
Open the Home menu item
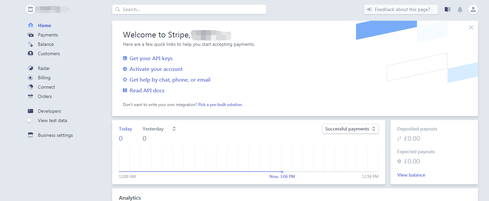(x=45, y=25)
